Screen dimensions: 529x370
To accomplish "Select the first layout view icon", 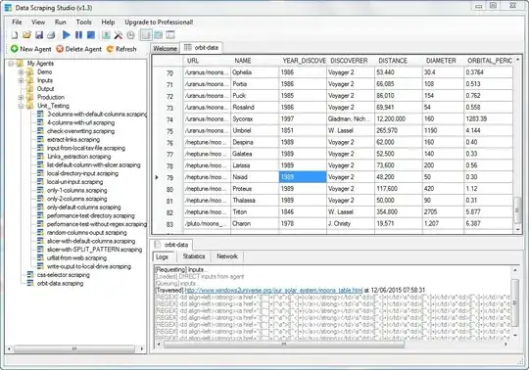I will click(x=146, y=35).
